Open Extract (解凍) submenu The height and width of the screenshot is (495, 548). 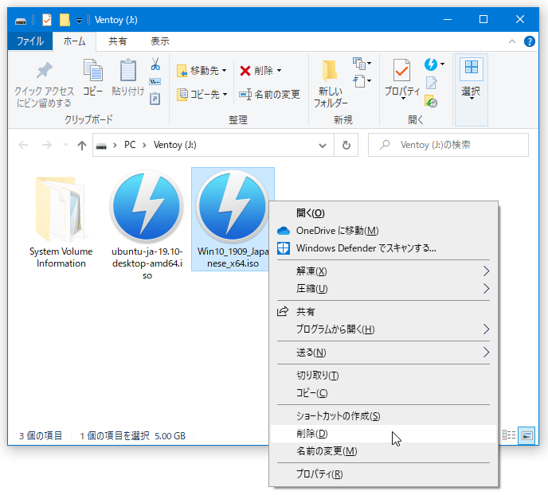(383, 271)
